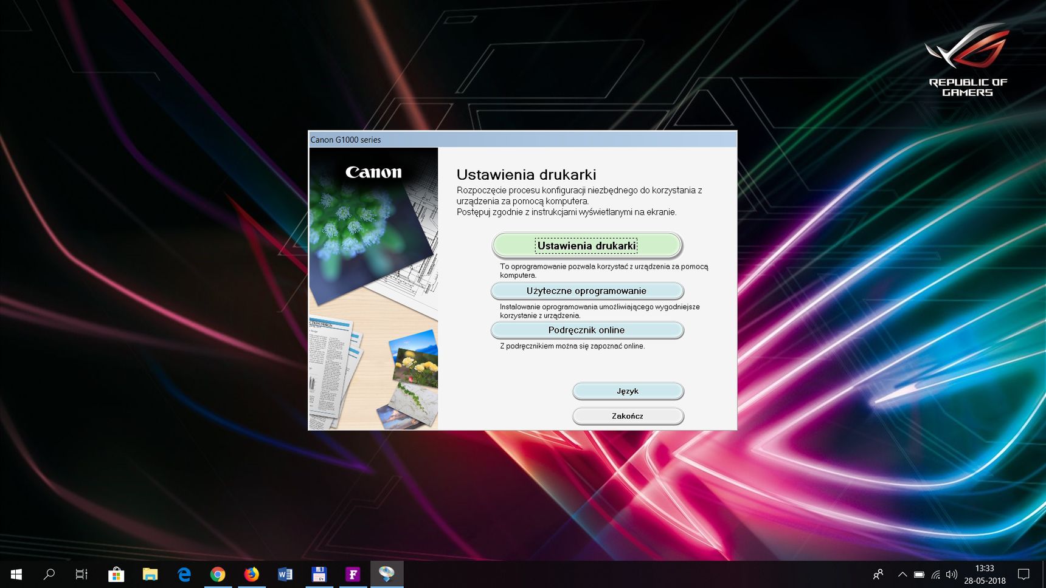This screenshot has width=1046, height=588.
Task: Click the Ustawienia drukarki green button
Action: 586,245
